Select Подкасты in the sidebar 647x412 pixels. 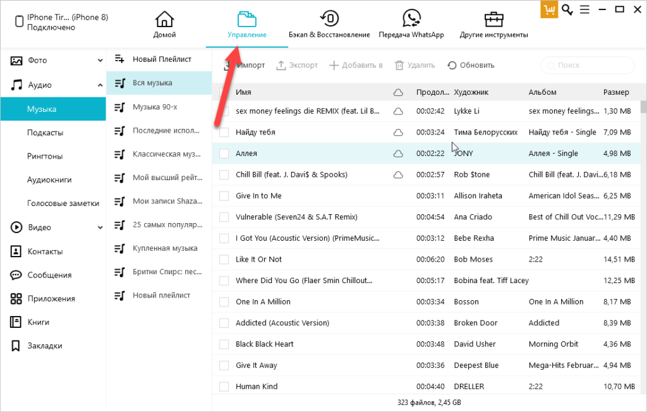(x=45, y=133)
